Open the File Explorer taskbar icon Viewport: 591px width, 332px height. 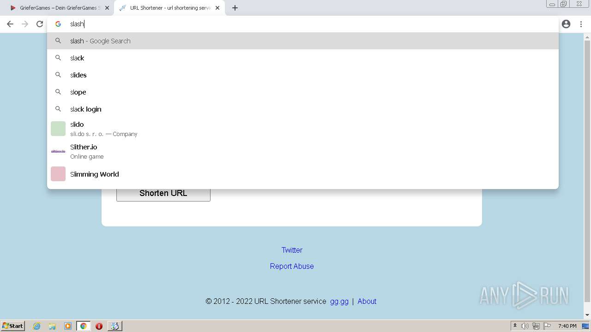pos(52,326)
